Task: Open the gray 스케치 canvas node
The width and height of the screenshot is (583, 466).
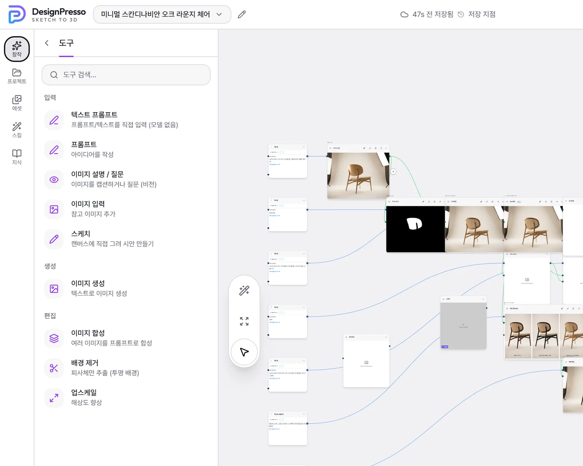Action: tap(463, 326)
